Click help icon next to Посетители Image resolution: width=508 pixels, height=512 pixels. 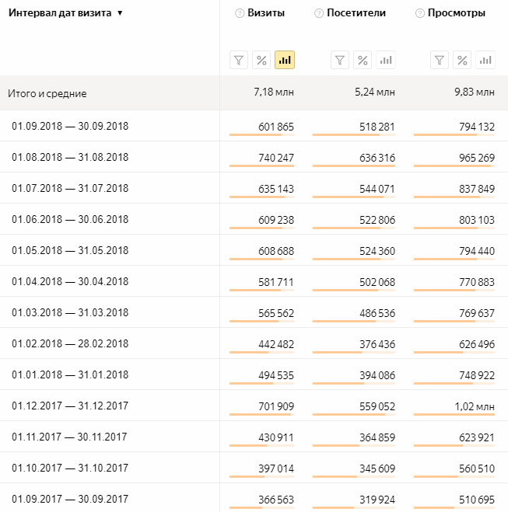[x=318, y=13]
